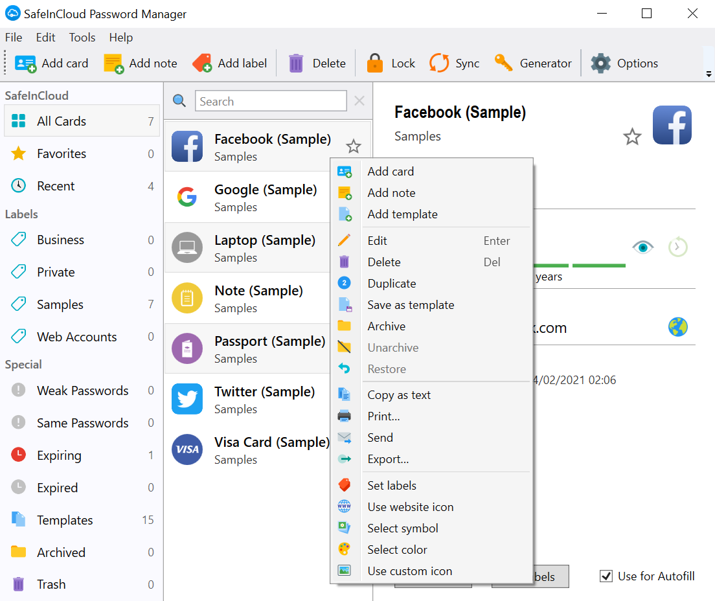
Task: Toggle favorite star in card details header
Action: pos(632,137)
